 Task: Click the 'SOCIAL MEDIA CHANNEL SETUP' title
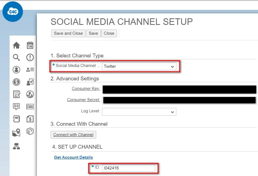point(122,22)
